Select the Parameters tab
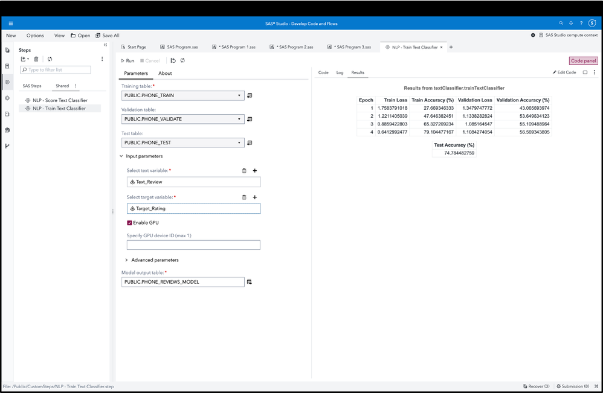 click(136, 74)
